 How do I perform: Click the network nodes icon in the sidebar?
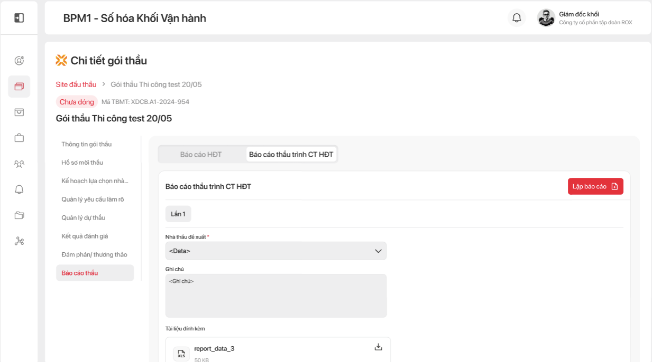[19, 241]
